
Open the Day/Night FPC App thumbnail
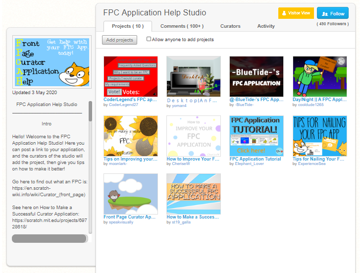click(x=319, y=76)
